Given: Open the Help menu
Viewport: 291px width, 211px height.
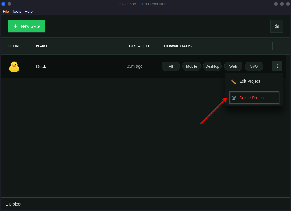Looking at the screenshot, I should click(28, 11).
